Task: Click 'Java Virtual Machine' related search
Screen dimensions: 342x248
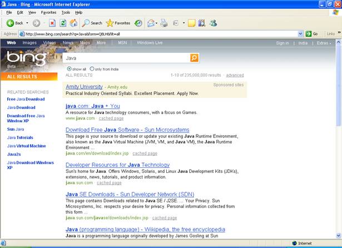Action: click(x=26, y=146)
